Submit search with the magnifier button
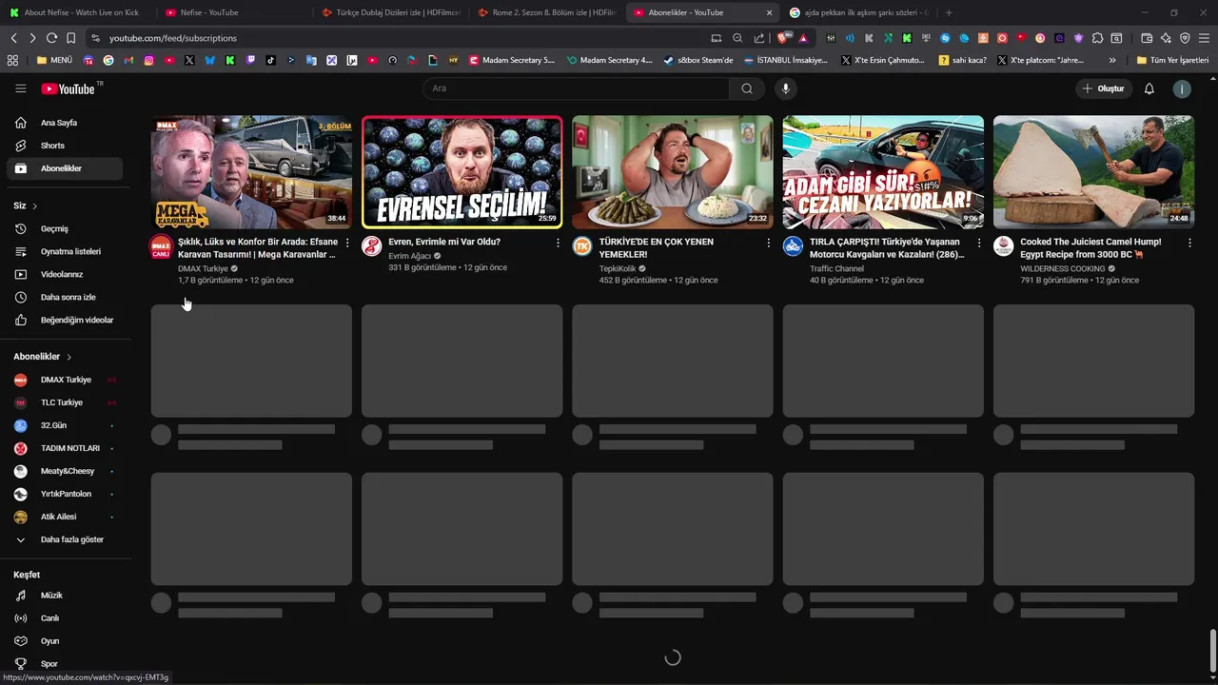This screenshot has width=1218, height=685. pyautogui.click(x=747, y=88)
